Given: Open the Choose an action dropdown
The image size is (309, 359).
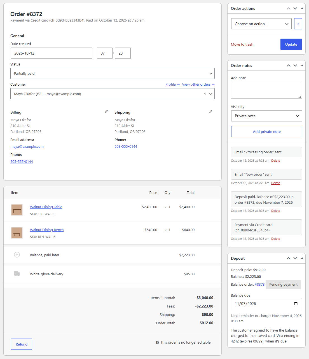Looking at the screenshot, I should click(261, 24).
